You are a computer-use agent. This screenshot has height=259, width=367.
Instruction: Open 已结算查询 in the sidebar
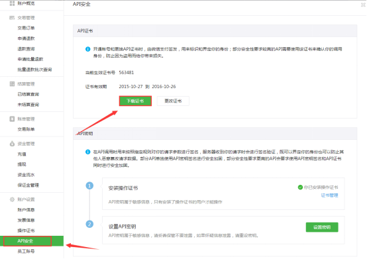pyautogui.click(x=28, y=94)
